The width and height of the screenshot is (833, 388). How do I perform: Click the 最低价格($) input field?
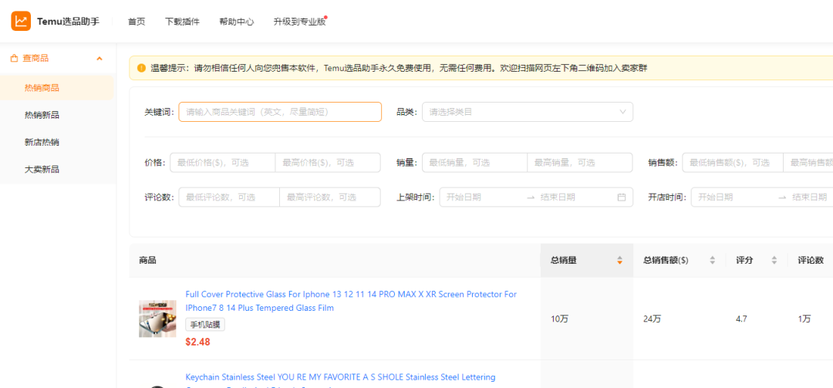pos(223,163)
